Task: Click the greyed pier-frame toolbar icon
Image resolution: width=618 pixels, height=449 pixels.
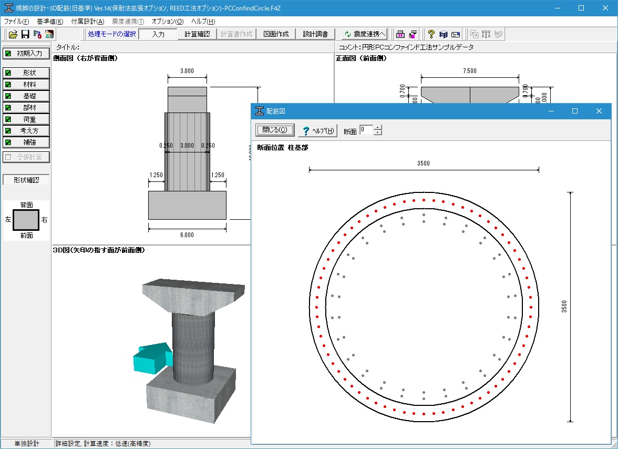Action: tap(487, 34)
